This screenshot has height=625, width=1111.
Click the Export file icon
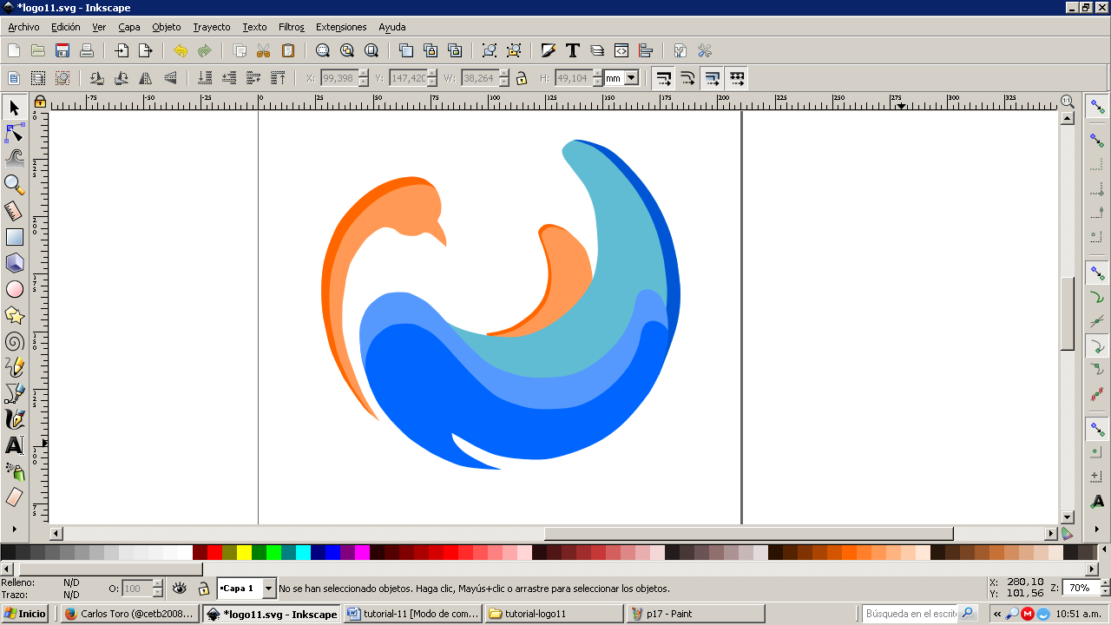[x=146, y=50]
